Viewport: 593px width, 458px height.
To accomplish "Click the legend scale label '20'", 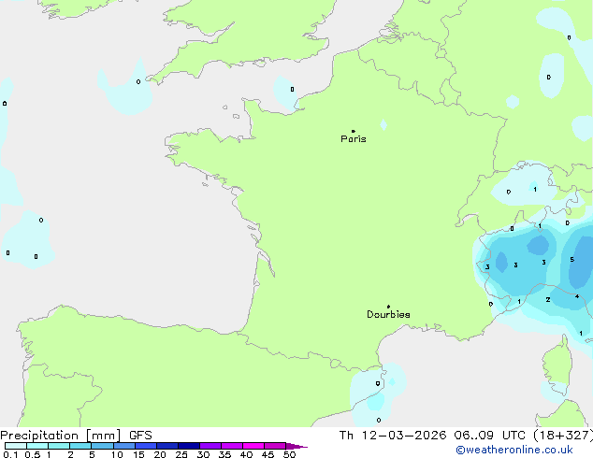I will [x=160, y=454].
